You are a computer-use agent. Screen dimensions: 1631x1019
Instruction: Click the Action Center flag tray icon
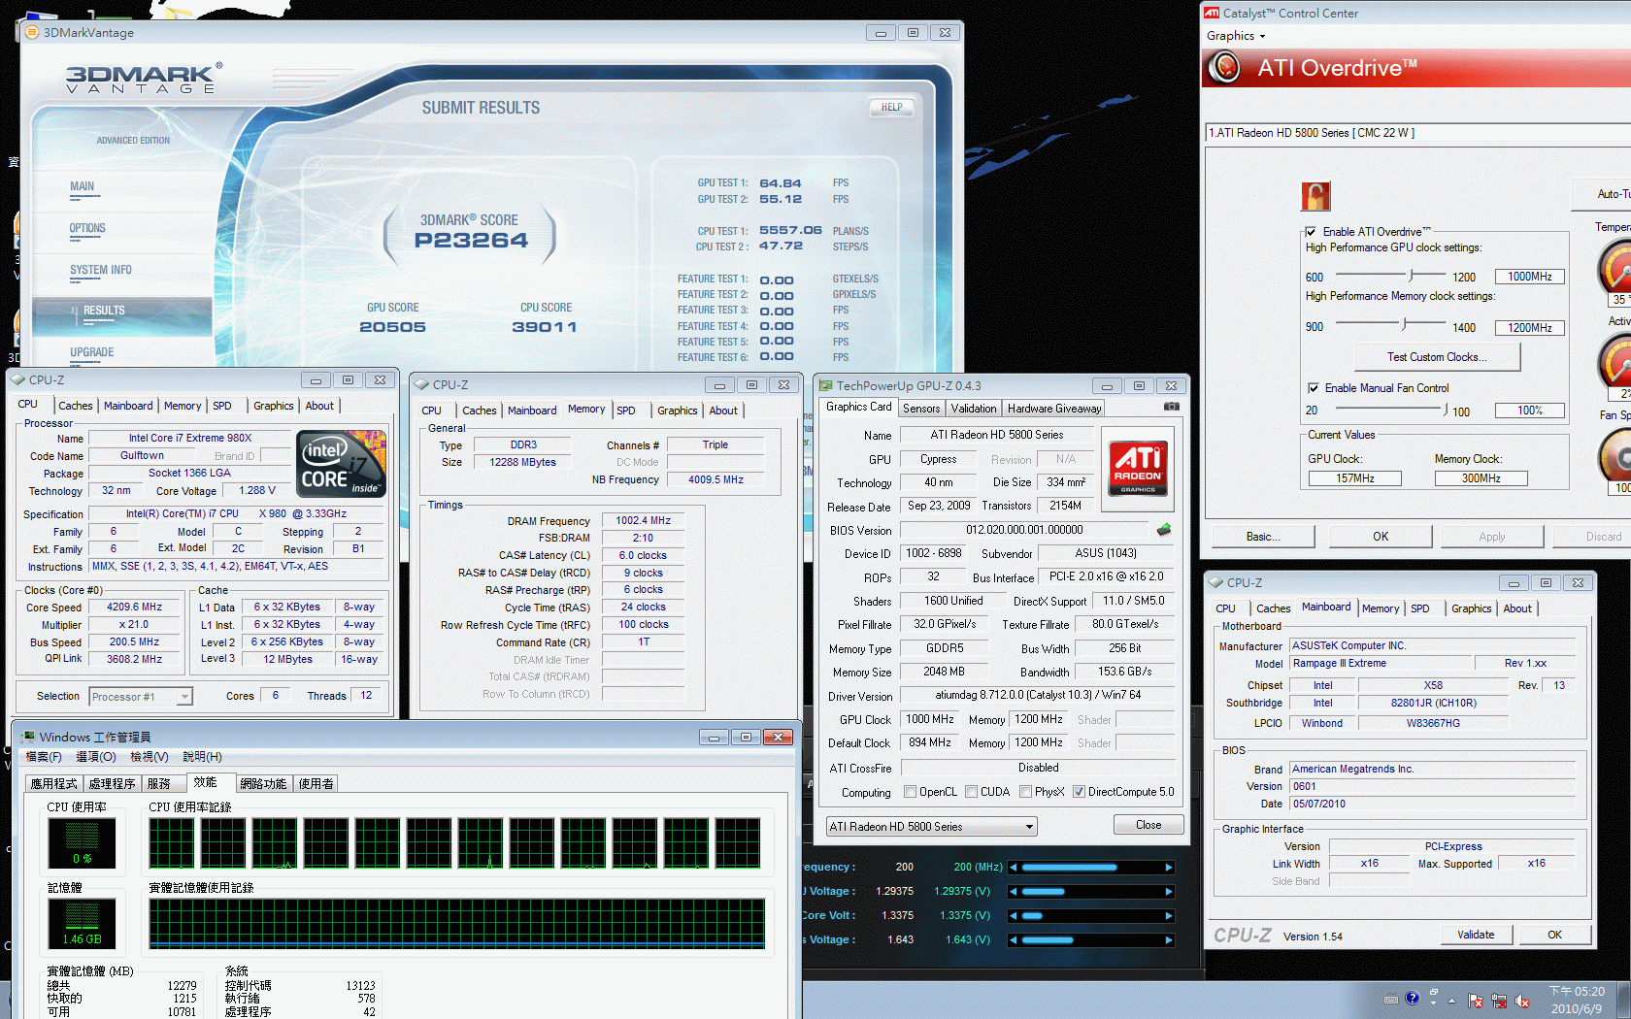(1476, 1001)
